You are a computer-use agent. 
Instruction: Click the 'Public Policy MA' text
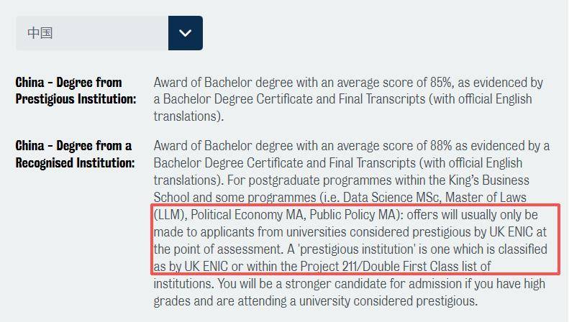pyautogui.click(x=352, y=215)
